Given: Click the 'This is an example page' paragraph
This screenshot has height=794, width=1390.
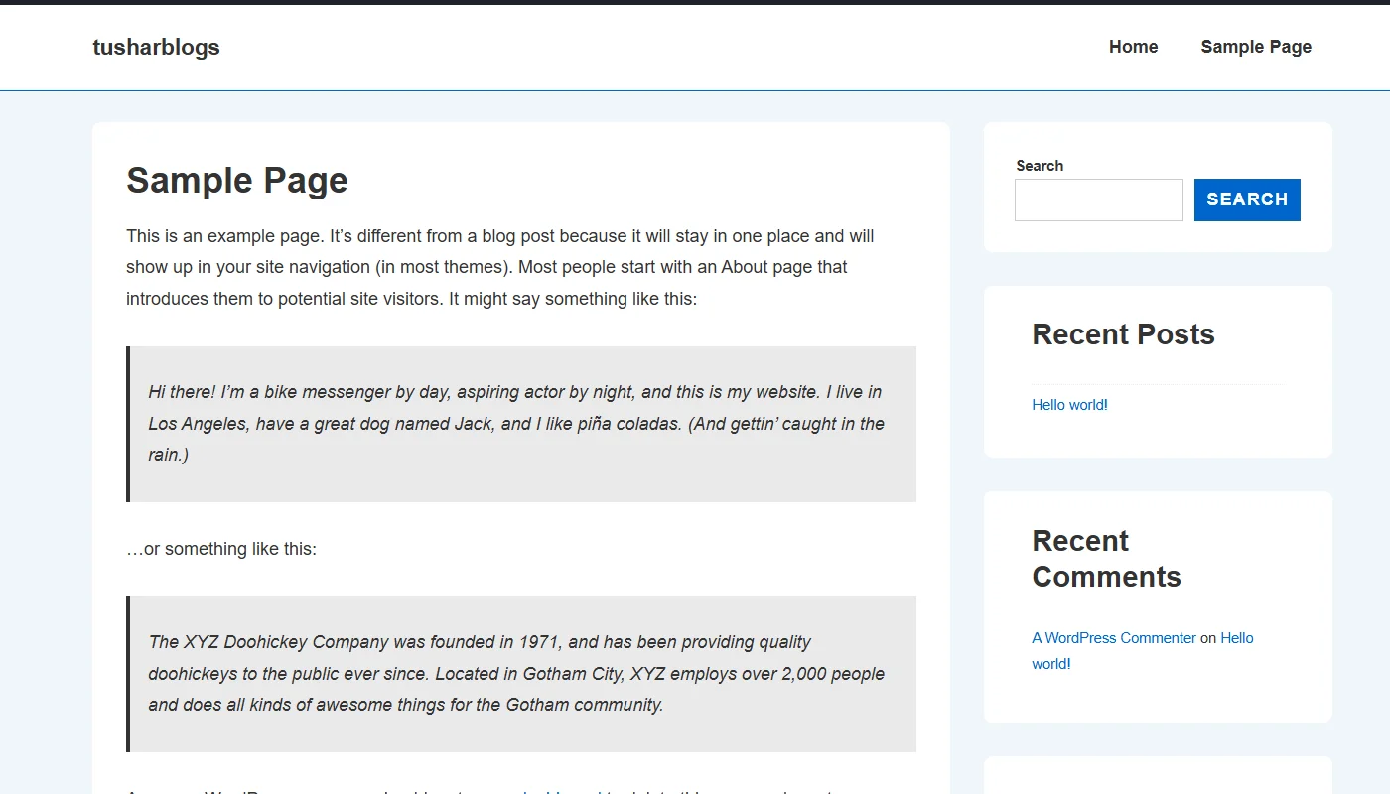Looking at the screenshot, I should point(500,267).
